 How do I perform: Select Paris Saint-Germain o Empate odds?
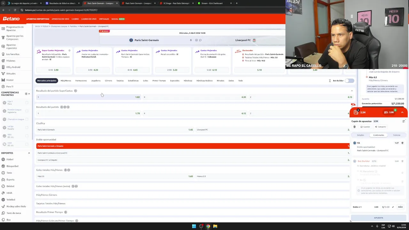pos(193,146)
